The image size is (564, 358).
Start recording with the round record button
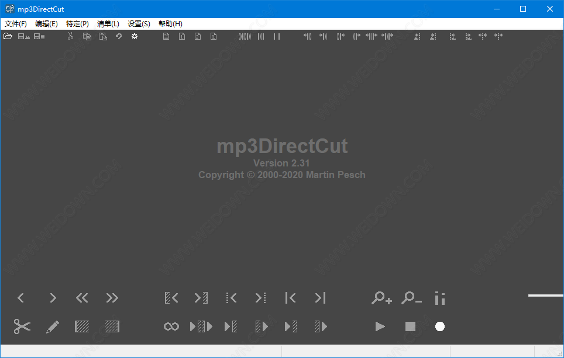pyautogui.click(x=440, y=326)
